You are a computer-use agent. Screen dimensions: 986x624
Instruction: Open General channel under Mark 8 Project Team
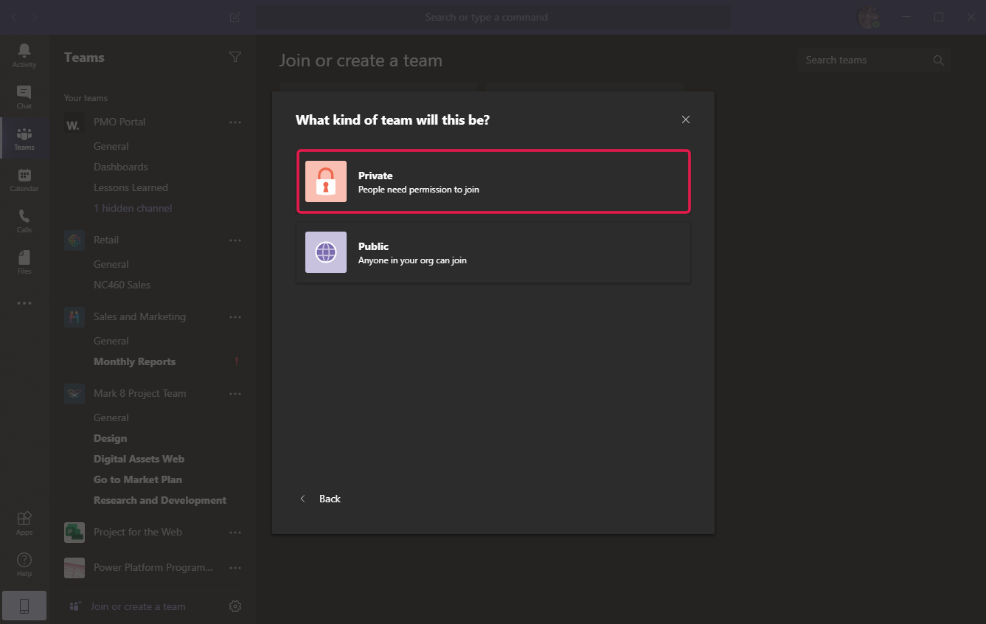point(111,417)
